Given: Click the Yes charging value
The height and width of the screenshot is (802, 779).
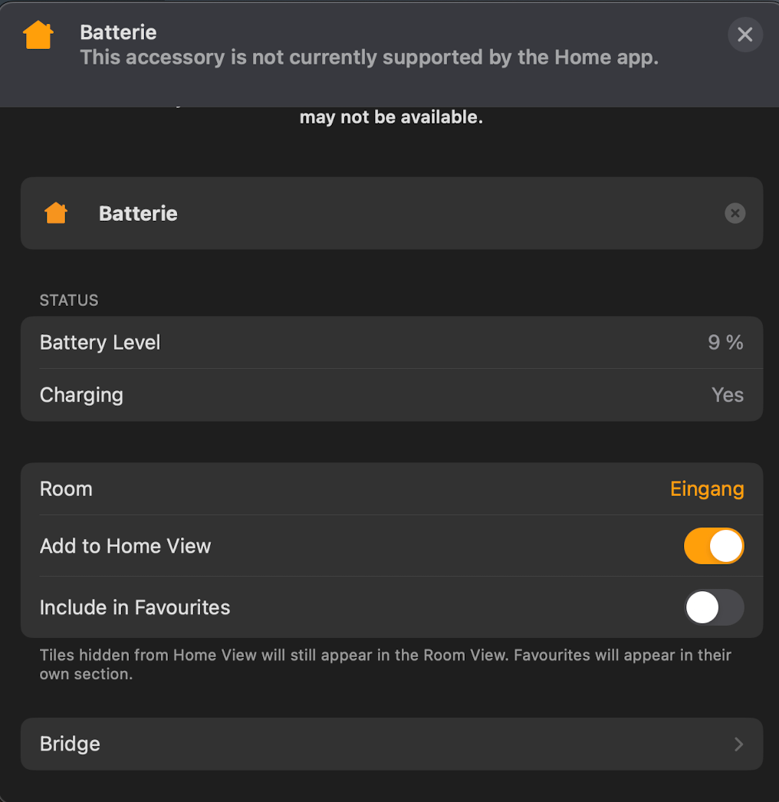Looking at the screenshot, I should pyautogui.click(x=727, y=395).
